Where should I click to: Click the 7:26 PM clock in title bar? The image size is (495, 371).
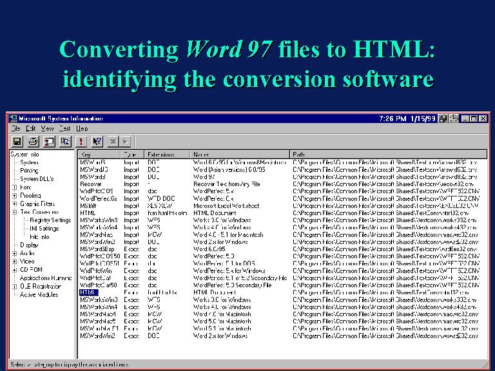point(393,119)
